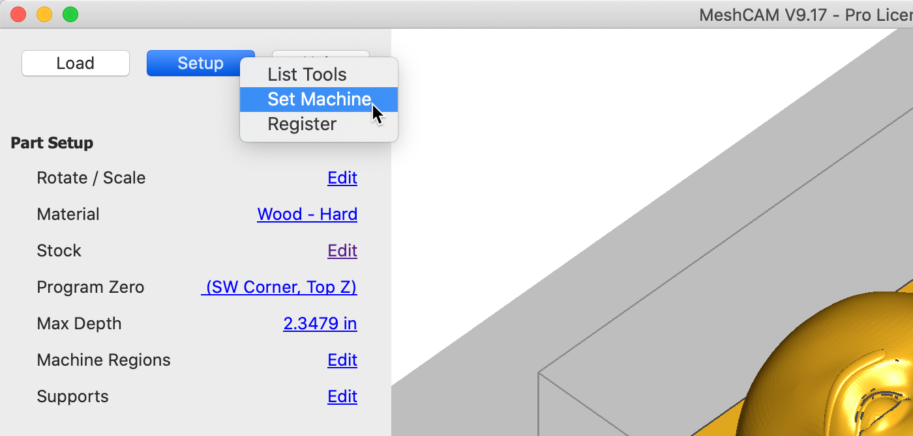The image size is (913, 436).
Task: Click the Supports label
Action: (x=73, y=396)
